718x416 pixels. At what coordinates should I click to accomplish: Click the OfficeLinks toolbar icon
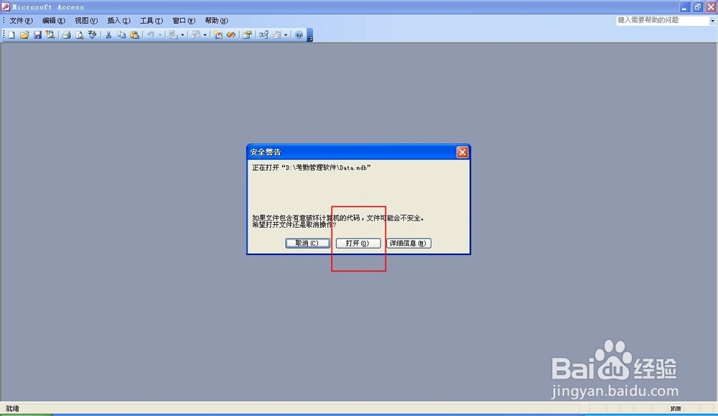[x=173, y=34]
